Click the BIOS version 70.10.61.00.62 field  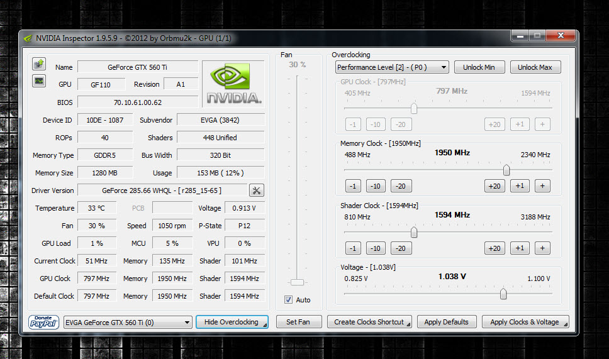click(138, 102)
